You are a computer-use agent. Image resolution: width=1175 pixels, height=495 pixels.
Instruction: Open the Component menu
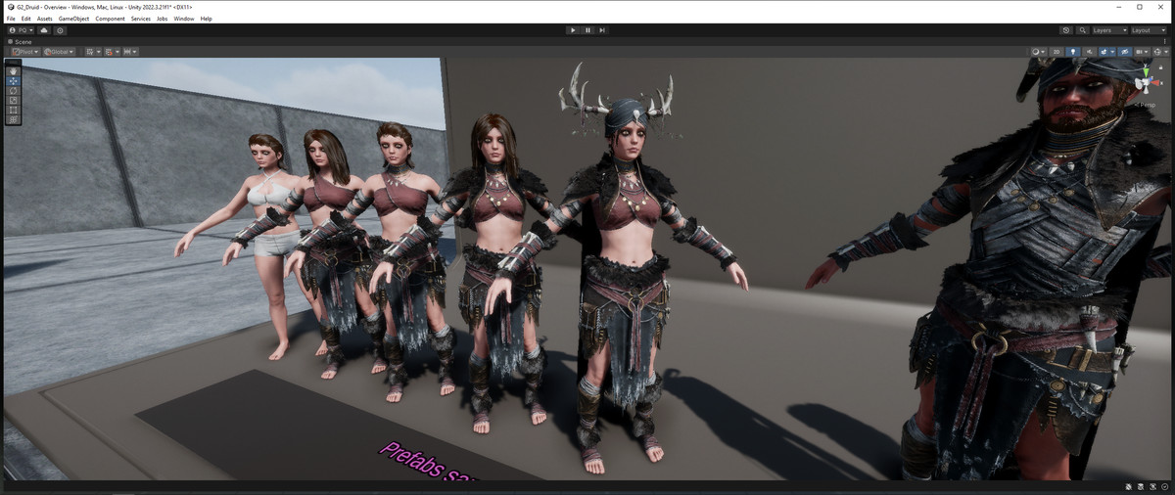(x=110, y=19)
